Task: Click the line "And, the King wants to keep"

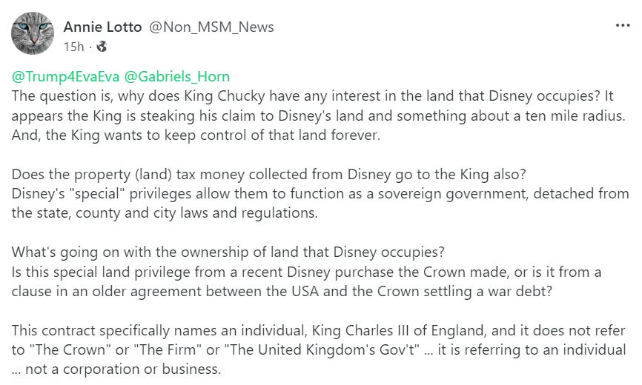Action: (196, 135)
